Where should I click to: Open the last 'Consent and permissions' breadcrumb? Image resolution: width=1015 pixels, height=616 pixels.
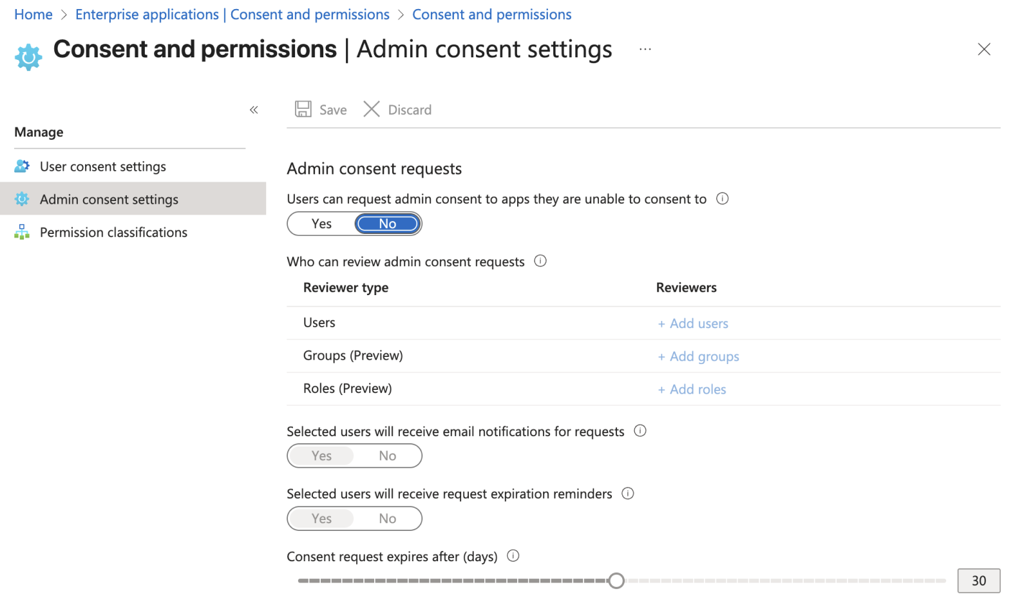[492, 14]
